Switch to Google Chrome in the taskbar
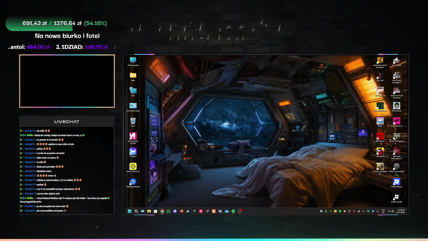 [162, 211]
